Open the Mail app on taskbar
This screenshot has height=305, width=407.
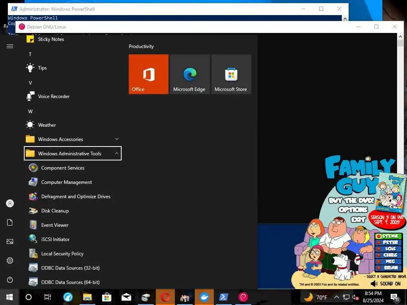(126, 297)
